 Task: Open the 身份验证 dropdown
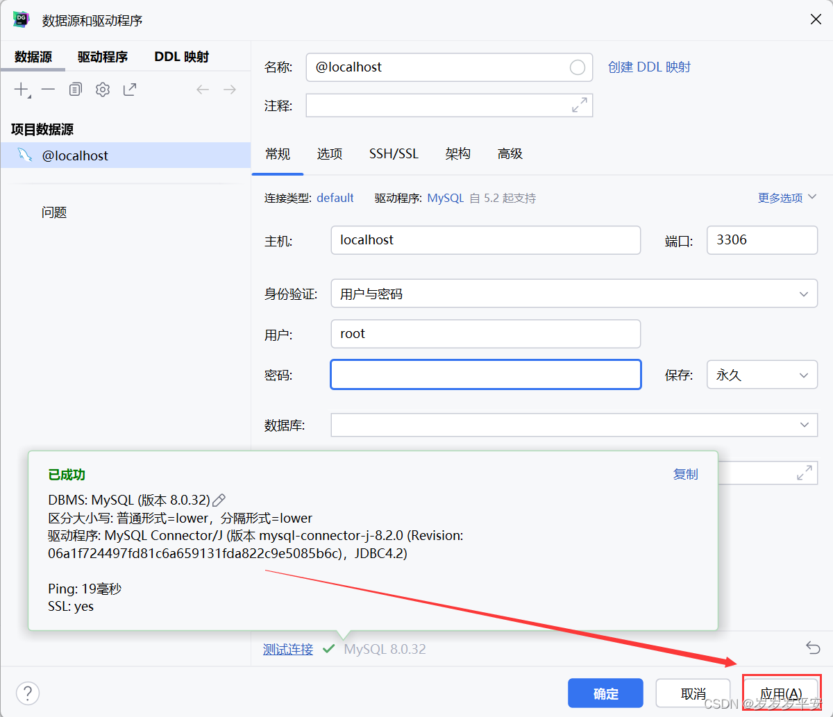(x=574, y=294)
